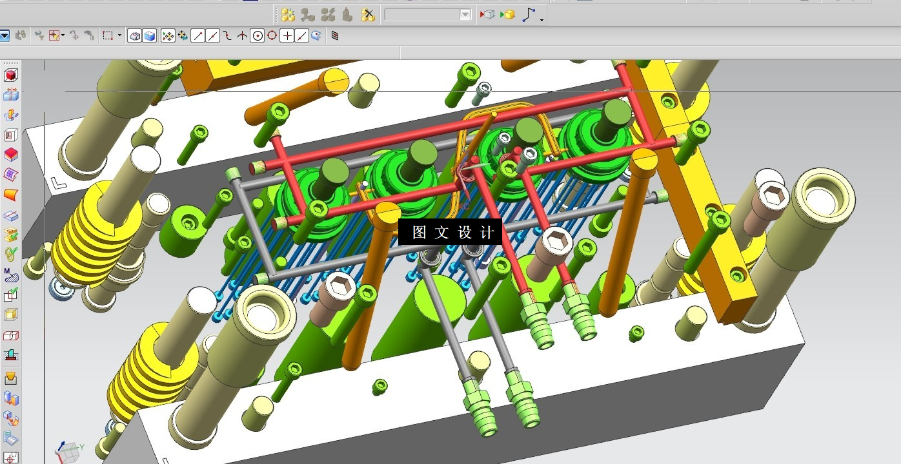Image resolution: width=901 pixels, height=464 pixels.
Task: Open the calculator sheet icon
Action: 11,438
